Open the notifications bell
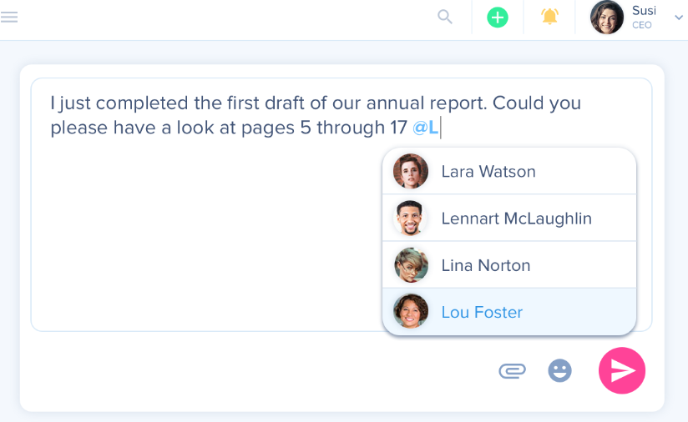 point(549,17)
